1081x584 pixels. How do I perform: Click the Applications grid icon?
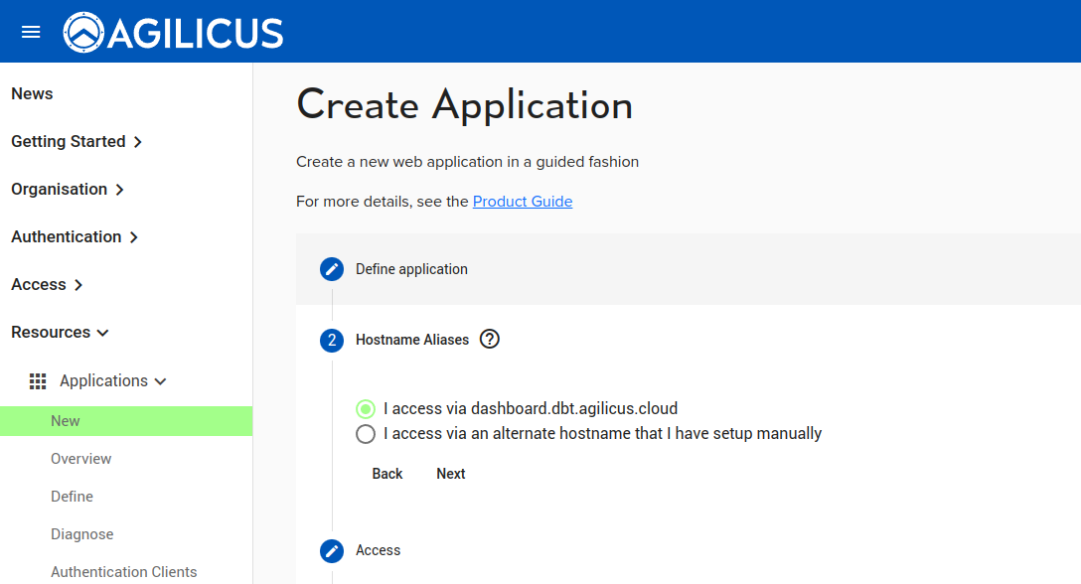coord(38,380)
